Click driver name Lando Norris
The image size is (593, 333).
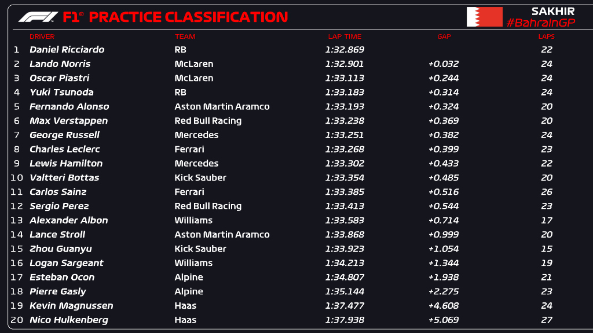tap(60, 64)
